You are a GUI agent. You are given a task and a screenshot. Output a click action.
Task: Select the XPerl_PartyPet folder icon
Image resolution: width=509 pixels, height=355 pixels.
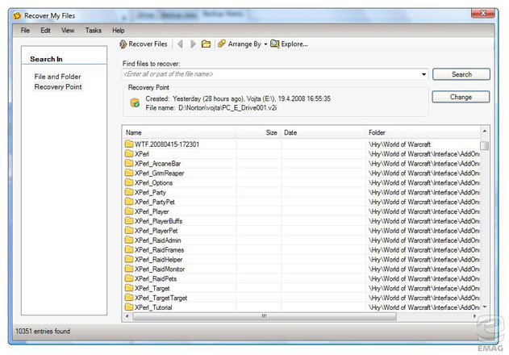[x=129, y=202]
